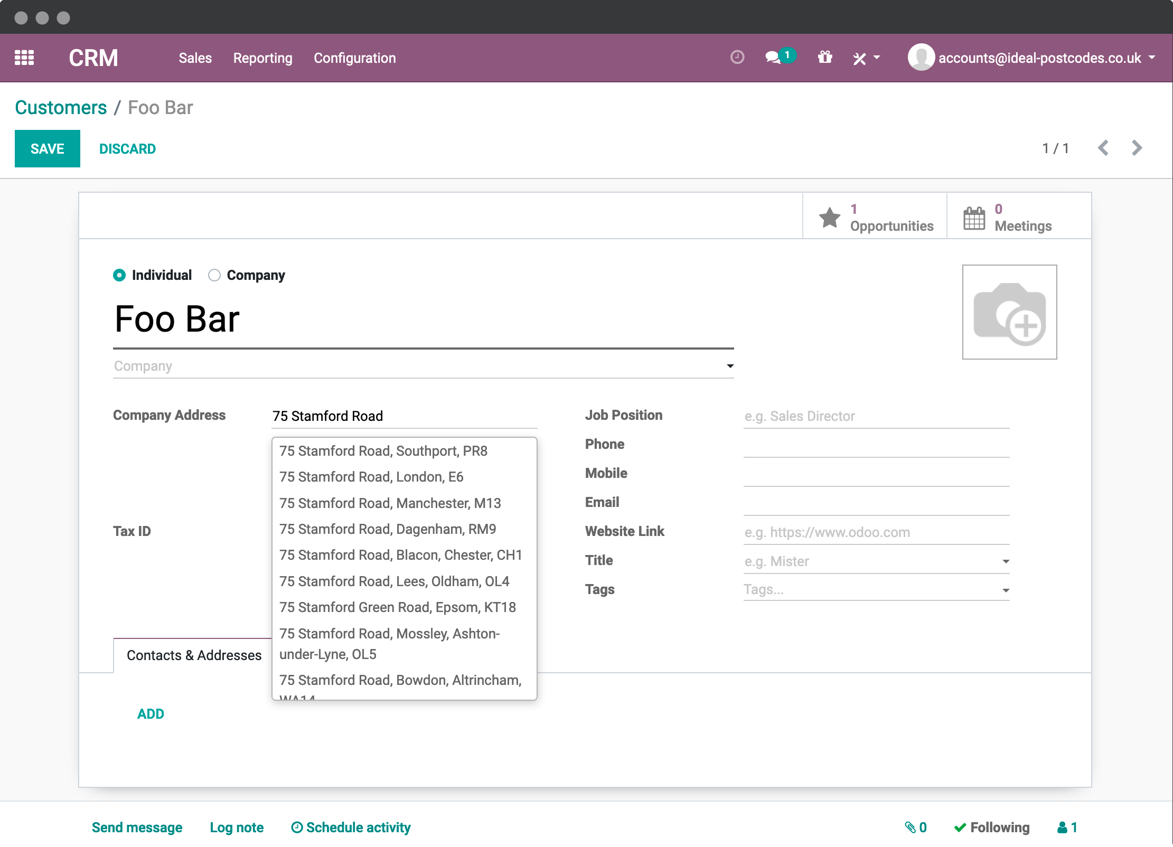Click the Meetings calendar icon

[974, 218]
